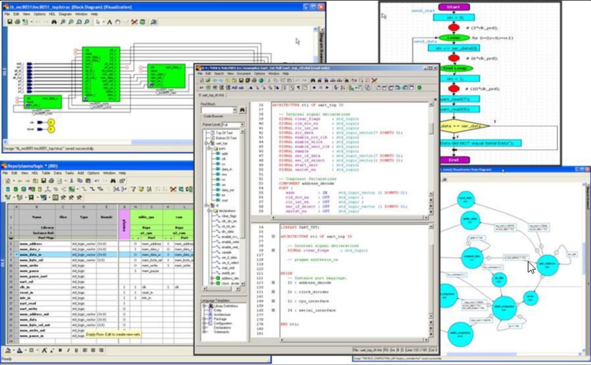Open the Table menu in the IBD window
Viewport: 591px width, 365px height.
46,173
